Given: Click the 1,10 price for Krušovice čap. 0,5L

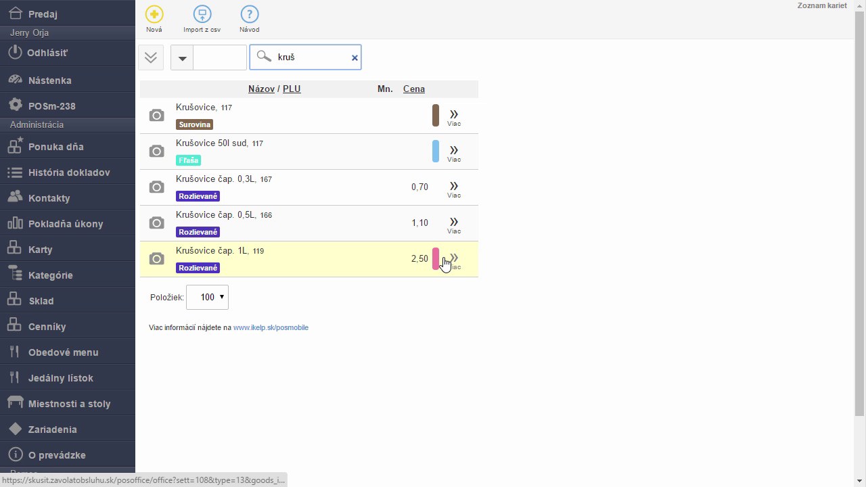Looking at the screenshot, I should 419,223.
